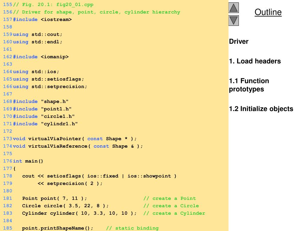
Task: Click 'using std::setprecision;' on line 166
Action: tap(50, 87)
